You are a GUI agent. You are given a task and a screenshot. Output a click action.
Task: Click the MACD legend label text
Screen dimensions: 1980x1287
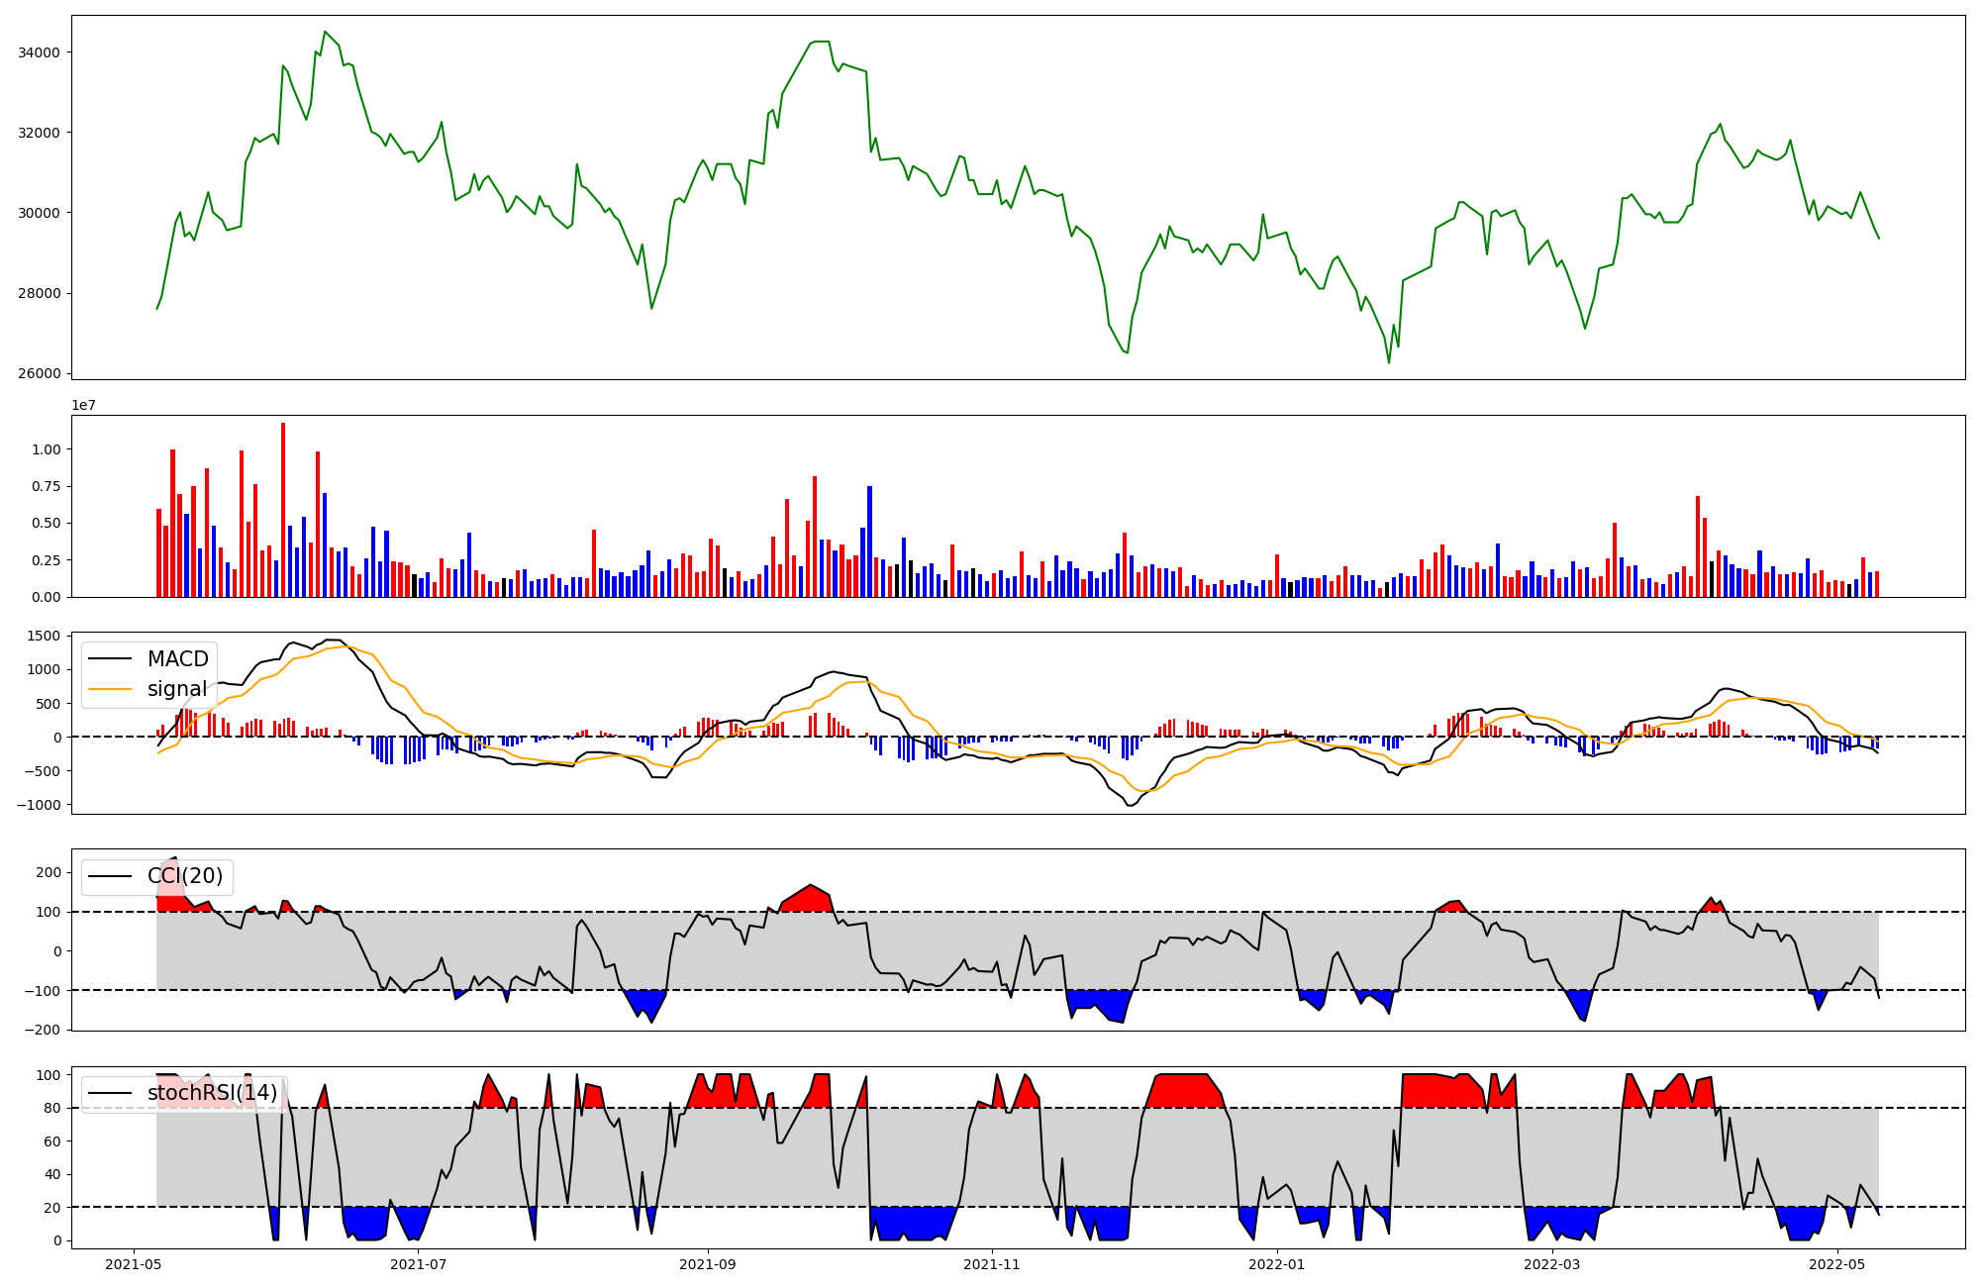click(177, 659)
